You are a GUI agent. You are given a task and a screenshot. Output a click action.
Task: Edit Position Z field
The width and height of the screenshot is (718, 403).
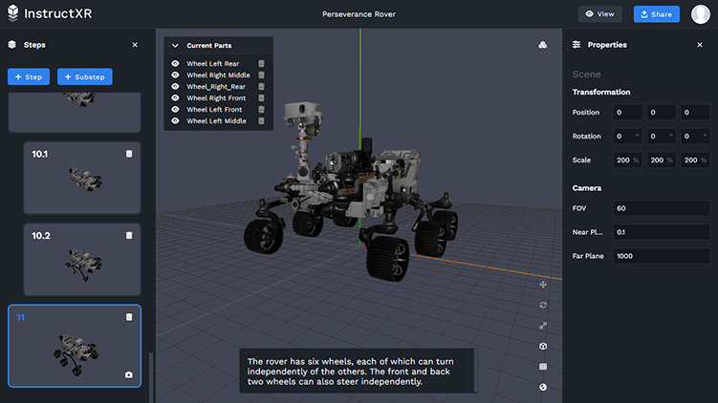point(695,112)
